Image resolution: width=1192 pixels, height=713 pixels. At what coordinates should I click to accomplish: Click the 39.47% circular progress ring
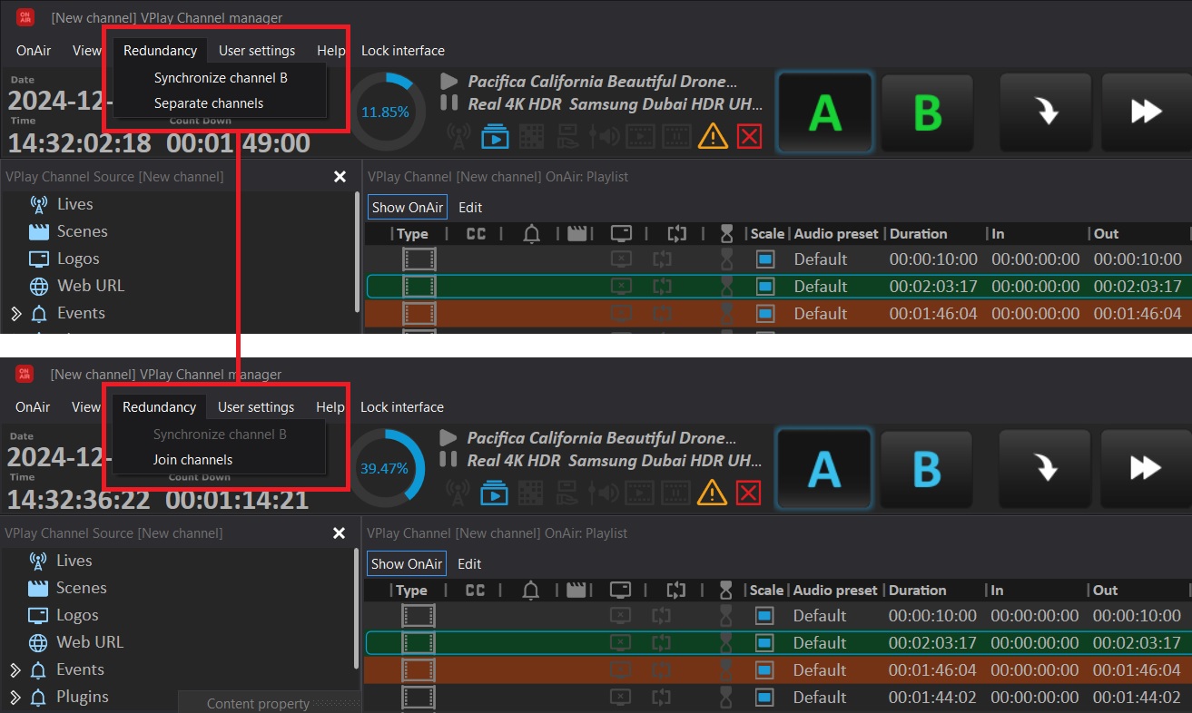point(387,469)
